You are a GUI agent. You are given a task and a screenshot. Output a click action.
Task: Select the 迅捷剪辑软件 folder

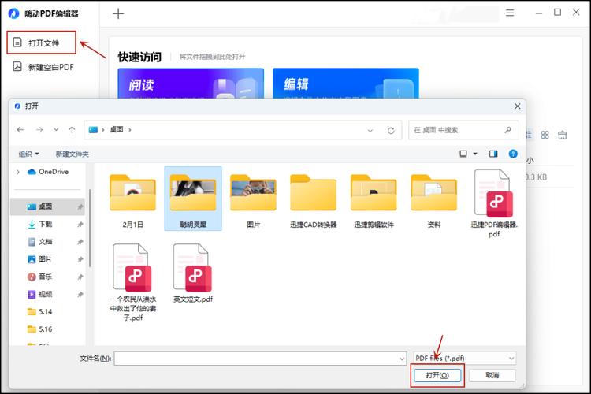pos(374,201)
